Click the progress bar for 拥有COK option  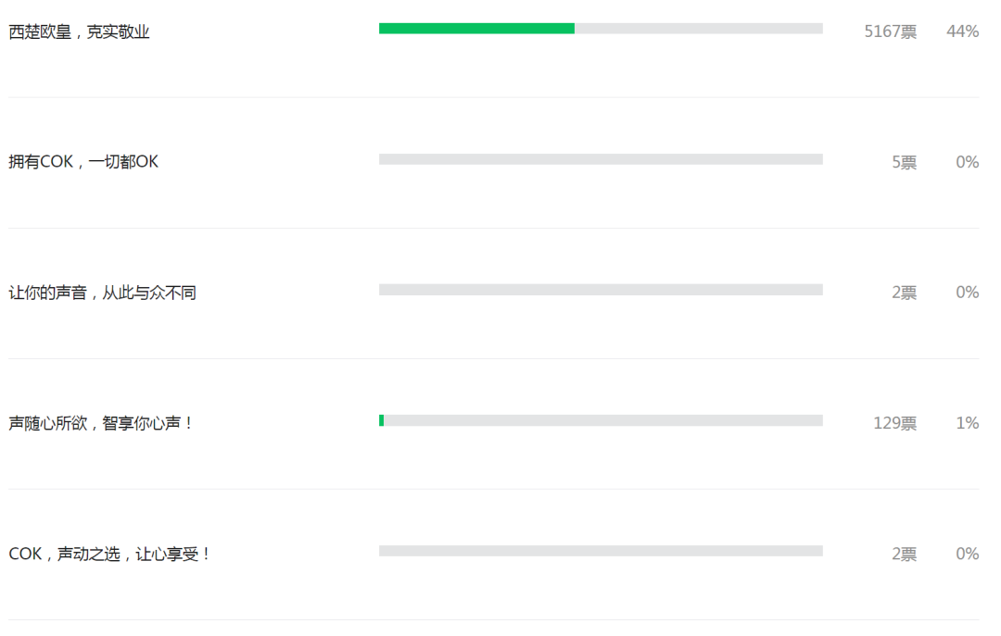pos(601,159)
